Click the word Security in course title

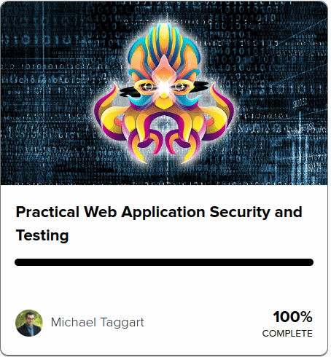tap(240, 212)
